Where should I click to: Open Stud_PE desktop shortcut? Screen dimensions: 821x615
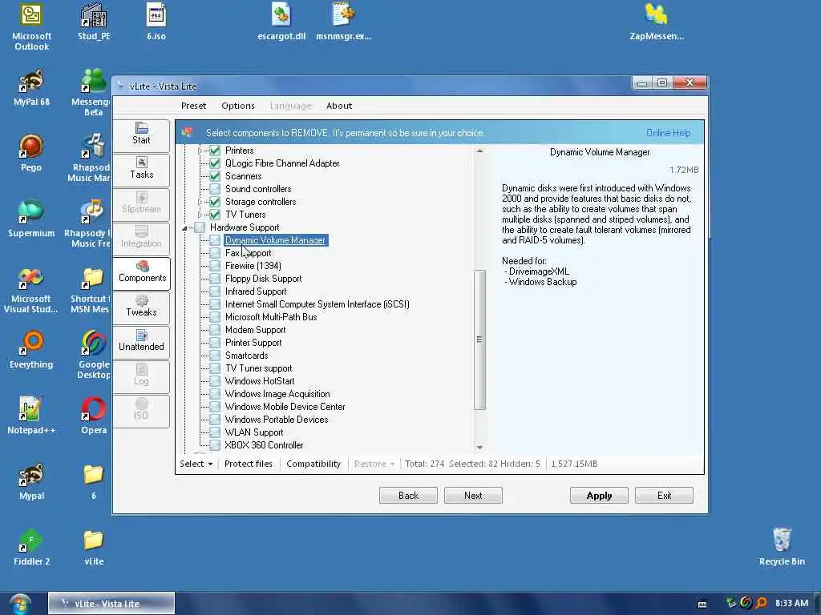pyautogui.click(x=95, y=22)
